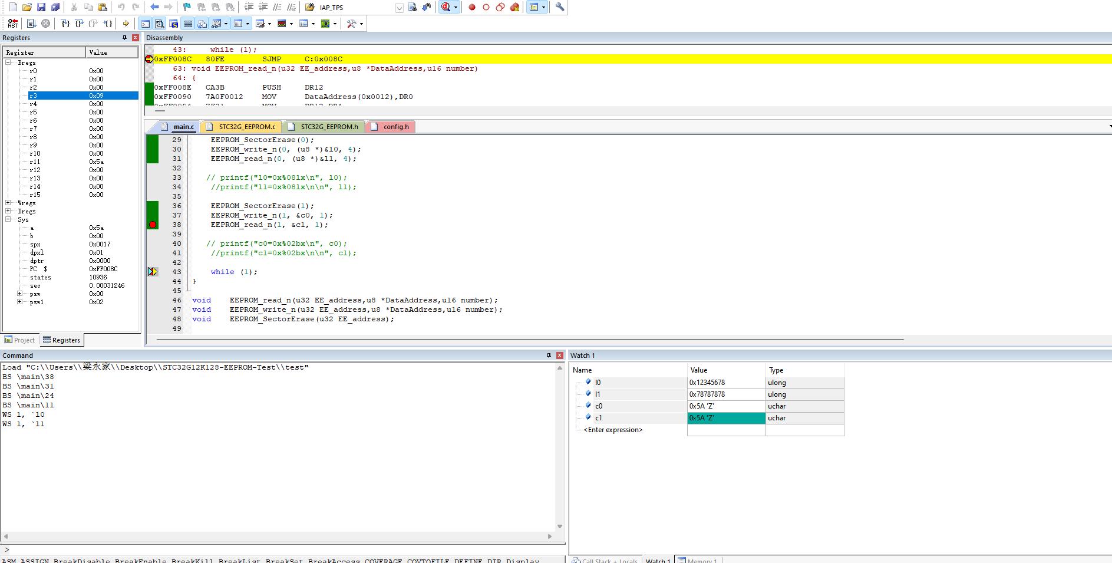This screenshot has height=563, width=1112.
Task: Toggle the Symbols window
Action: [x=173, y=24]
